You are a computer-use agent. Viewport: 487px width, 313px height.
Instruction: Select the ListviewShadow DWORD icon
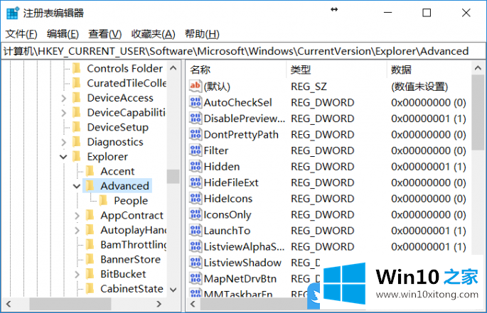tap(195, 263)
